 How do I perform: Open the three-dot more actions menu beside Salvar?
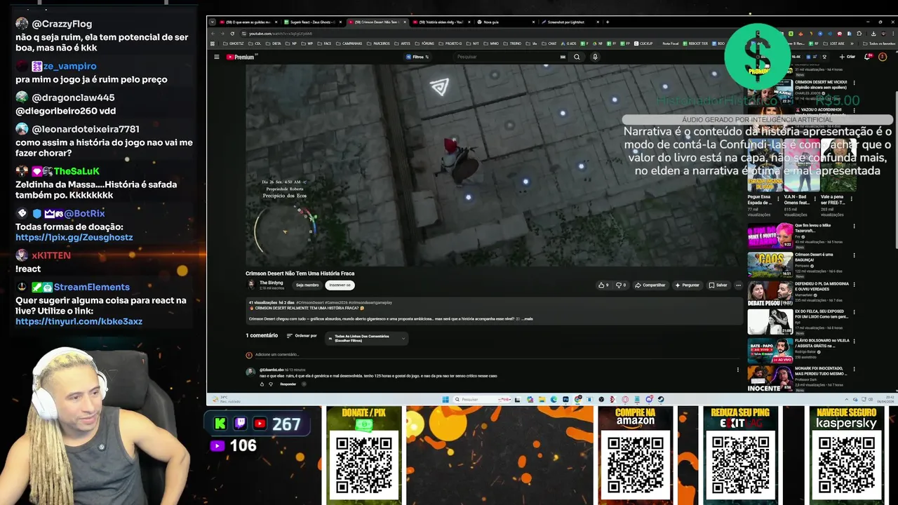(x=738, y=285)
